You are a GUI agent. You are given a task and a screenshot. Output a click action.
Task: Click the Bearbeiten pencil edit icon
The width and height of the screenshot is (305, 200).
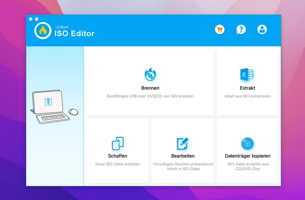point(183,144)
